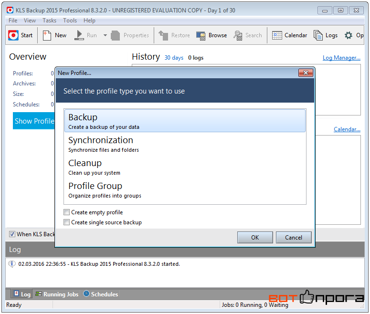Select the Profile Group type

click(185, 190)
